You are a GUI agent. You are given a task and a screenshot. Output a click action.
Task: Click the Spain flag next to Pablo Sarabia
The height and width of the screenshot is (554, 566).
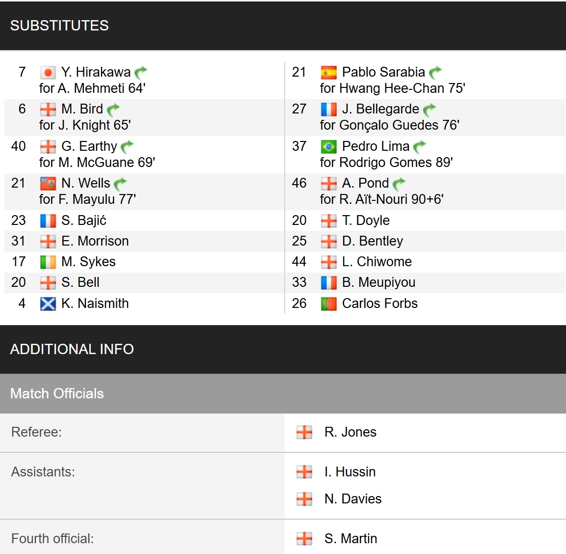[x=328, y=73]
